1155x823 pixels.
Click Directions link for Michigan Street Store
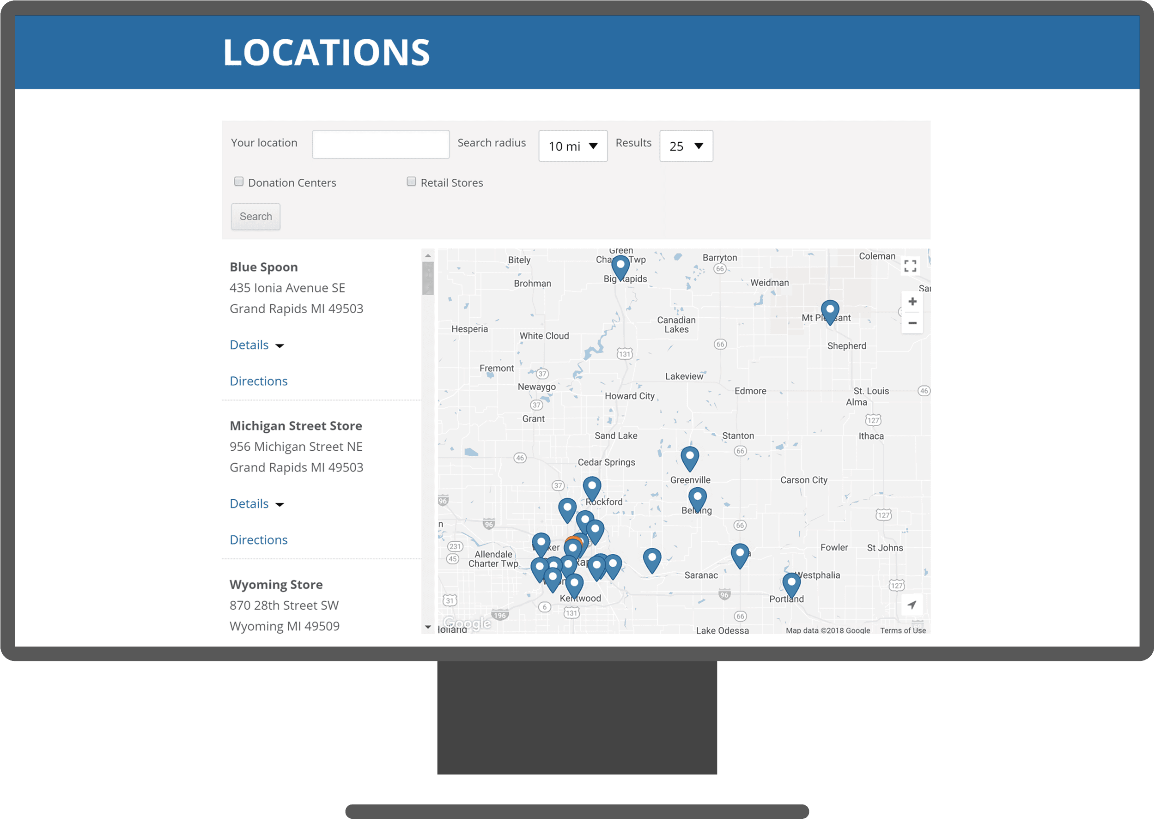coord(258,538)
